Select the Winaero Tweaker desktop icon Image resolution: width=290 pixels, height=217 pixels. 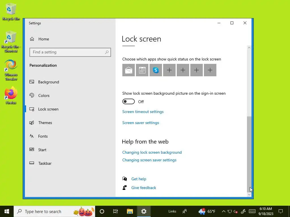[x=11, y=70]
